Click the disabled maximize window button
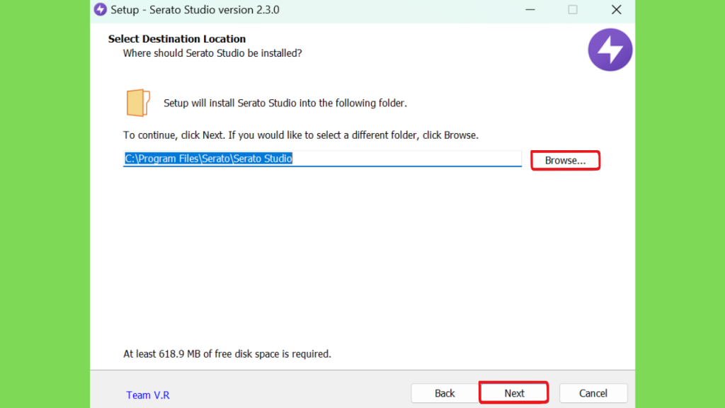The height and width of the screenshot is (408, 725). tap(572, 10)
